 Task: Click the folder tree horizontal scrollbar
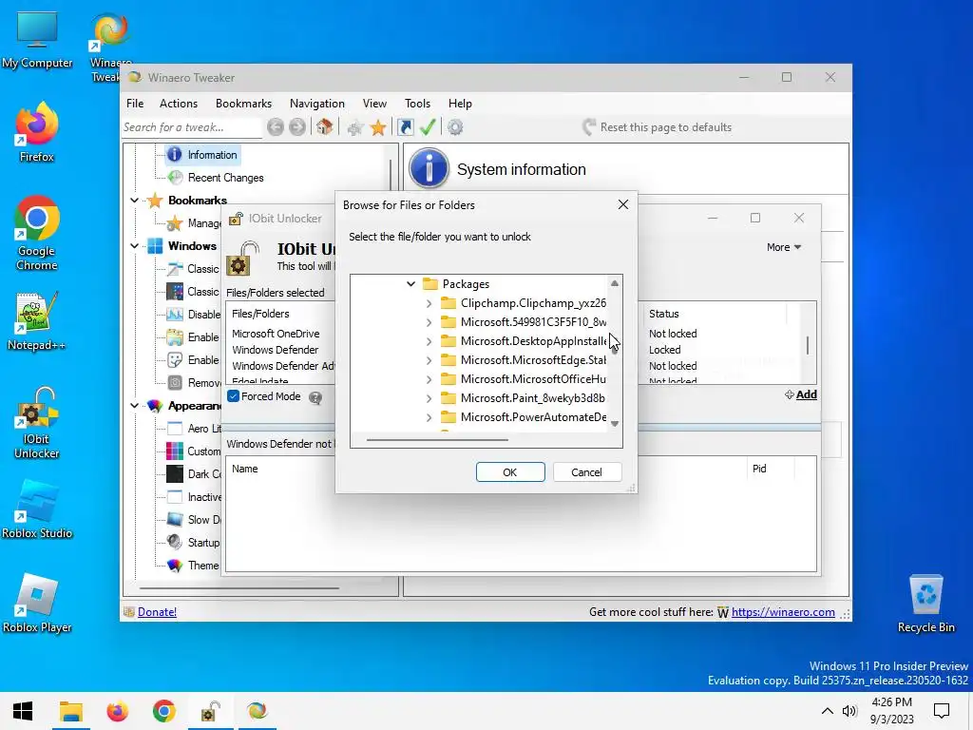pyautogui.click(x=437, y=439)
